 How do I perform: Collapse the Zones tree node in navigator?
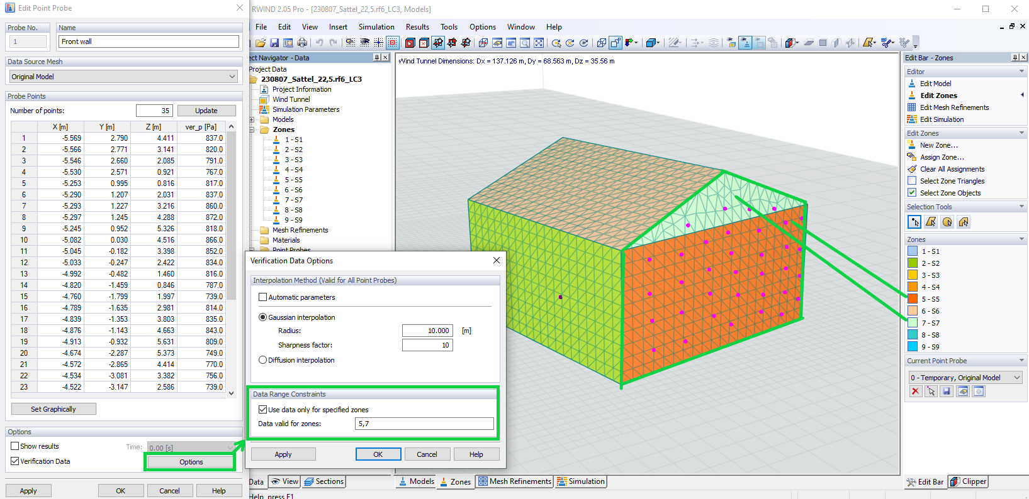(x=252, y=130)
